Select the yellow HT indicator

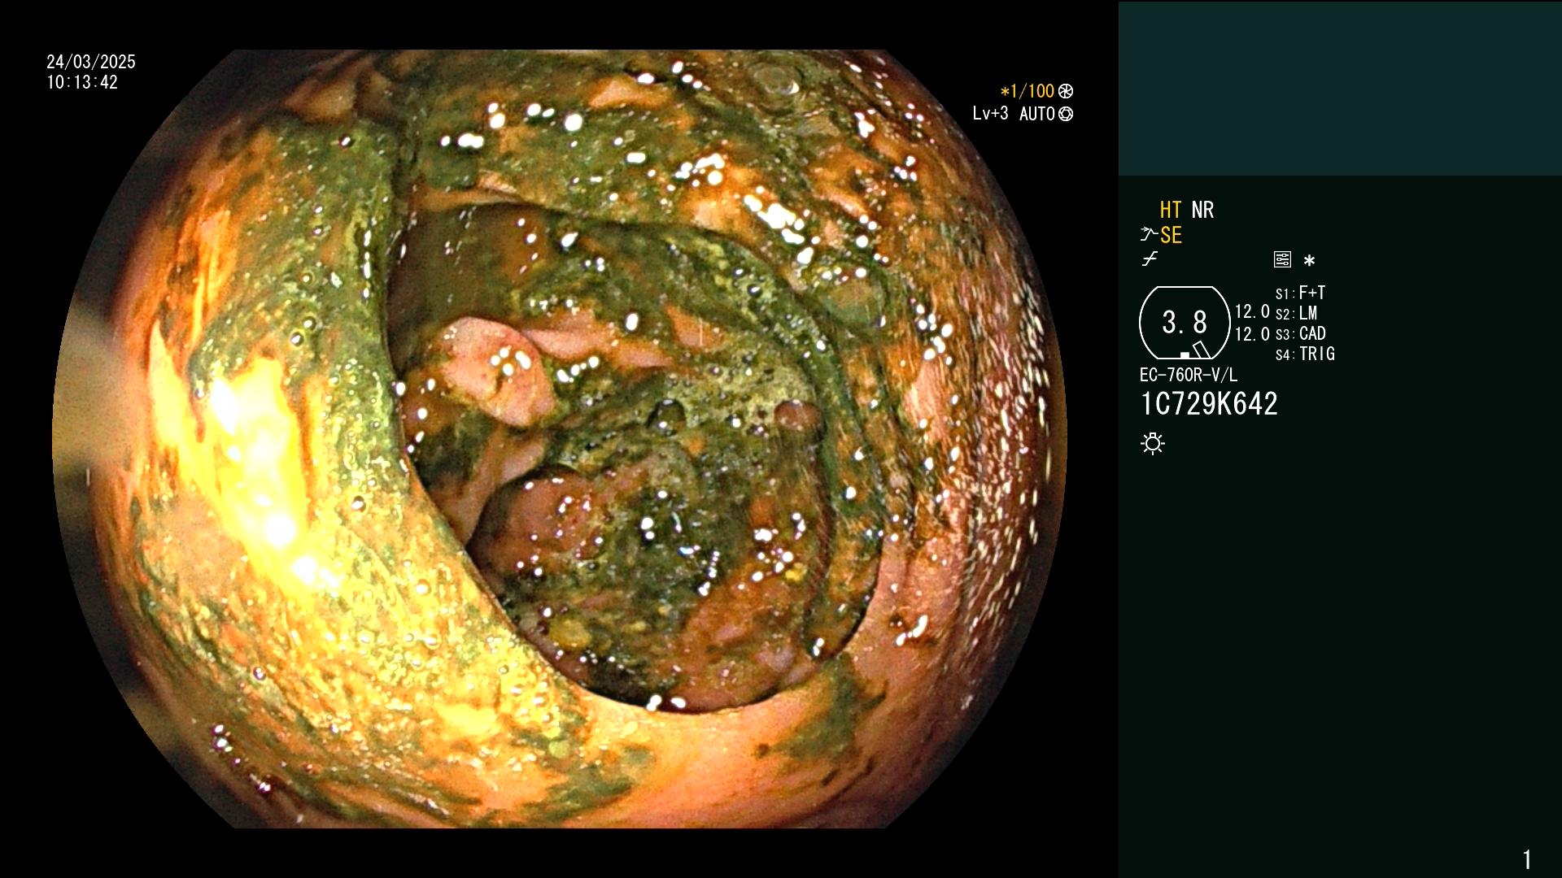pyautogui.click(x=1171, y=210)
